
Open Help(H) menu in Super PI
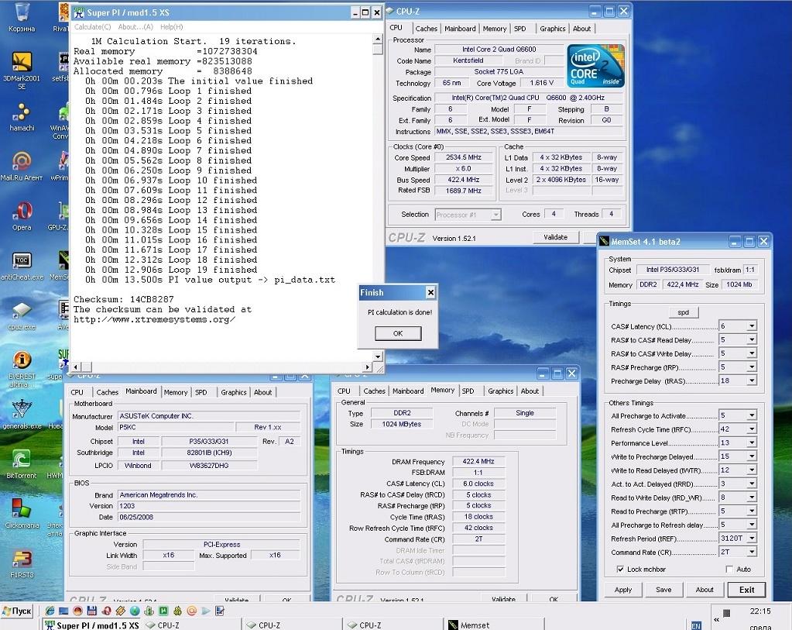172,27
